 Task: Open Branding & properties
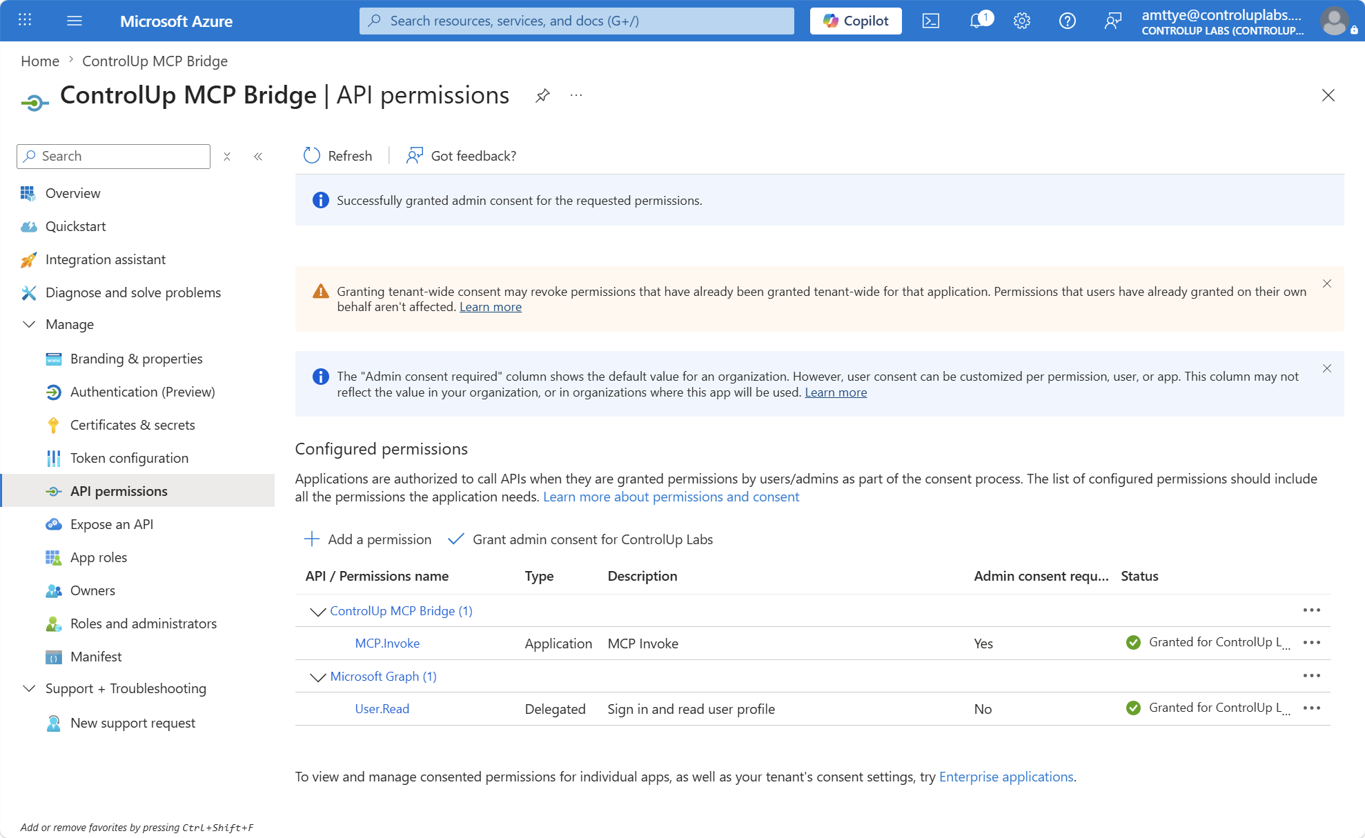[x=137, y=359]
